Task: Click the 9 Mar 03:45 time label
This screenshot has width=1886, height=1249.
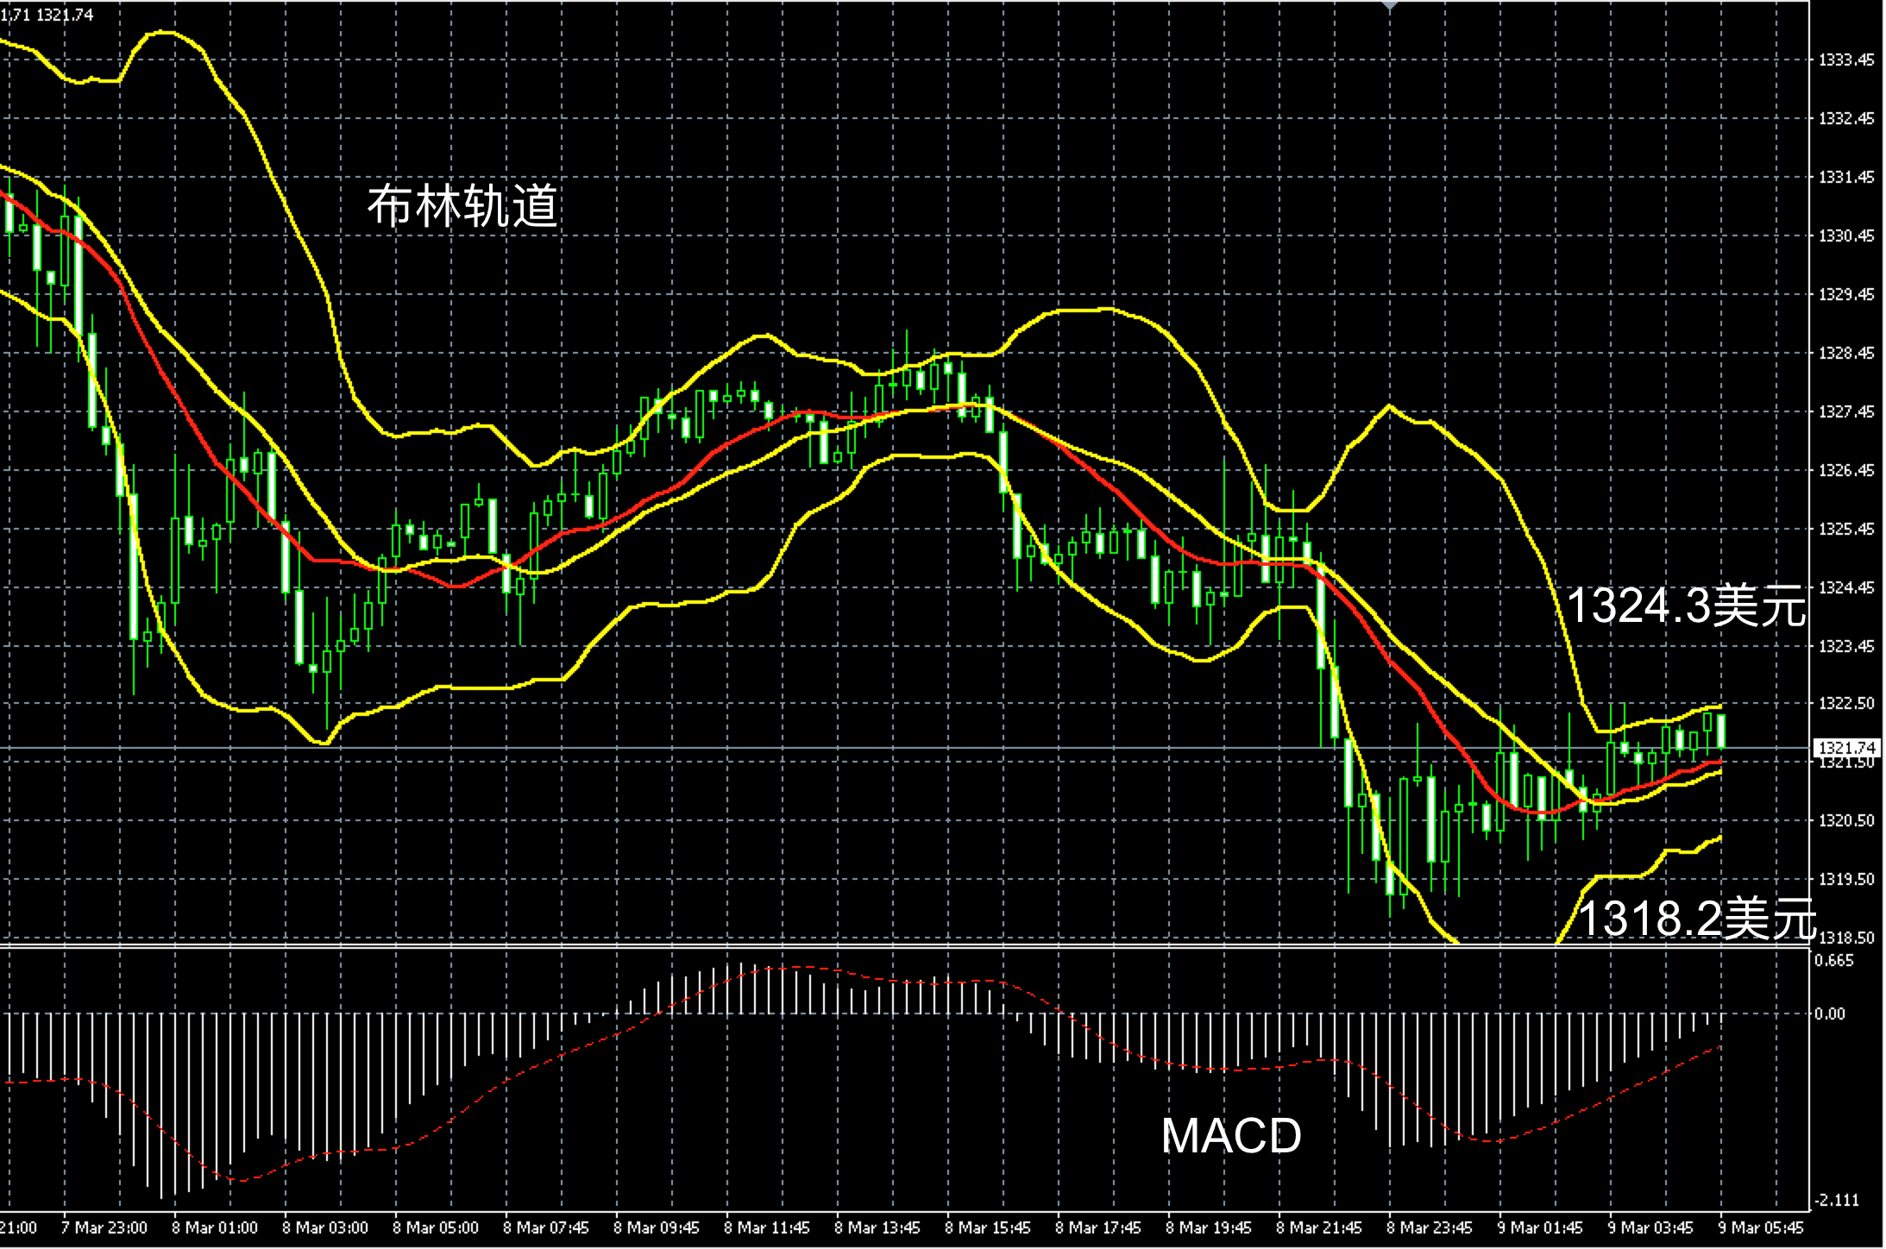Action: [x=1650, y=1227]
